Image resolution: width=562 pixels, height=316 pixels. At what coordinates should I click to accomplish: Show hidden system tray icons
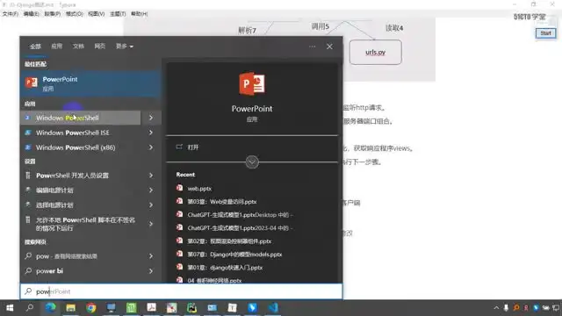(x=496, y=308)
